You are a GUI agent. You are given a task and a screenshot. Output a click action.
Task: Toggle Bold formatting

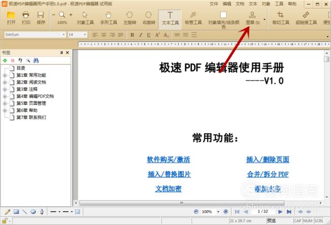point(132,35)
